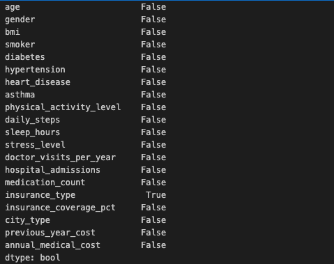334x264 pixels.
Task: Select stress_level in the output
Action: coord(35,145)
